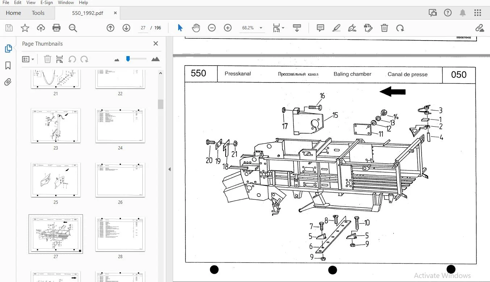
Task: Print the document
Action: (56, 28)
